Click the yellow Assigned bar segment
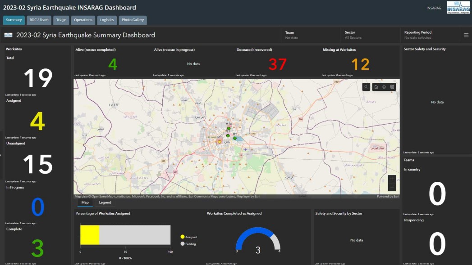472x265 pixels. (90, 235)
